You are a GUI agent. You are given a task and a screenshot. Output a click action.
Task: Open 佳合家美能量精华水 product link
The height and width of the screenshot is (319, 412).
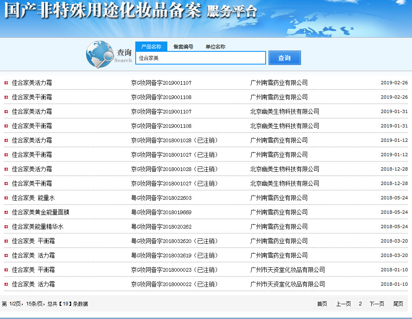[x=38, y=227]
